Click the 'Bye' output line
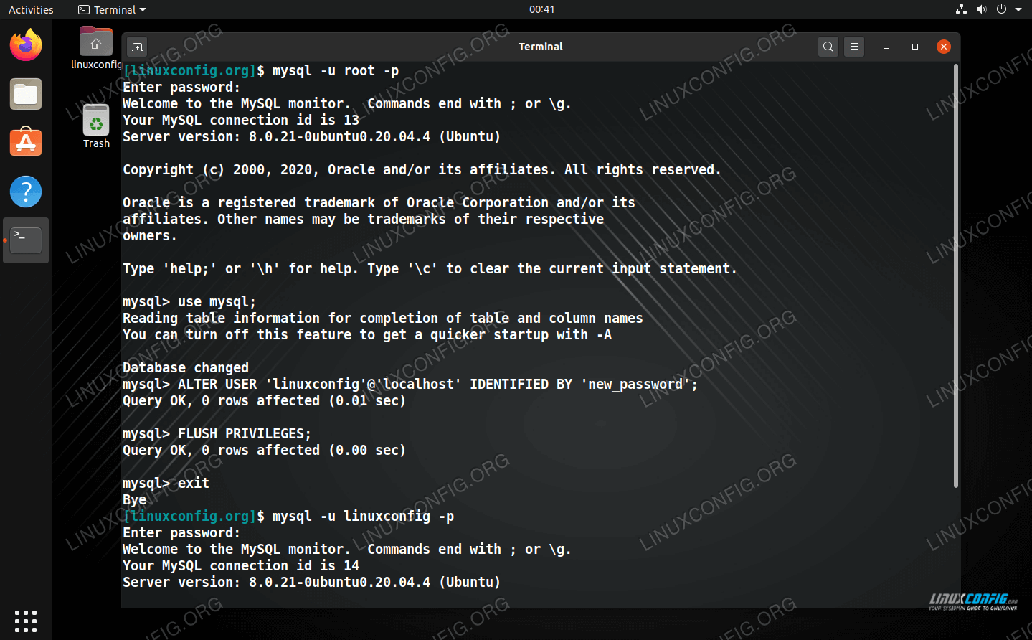1032x640 pixels. [x=134, y=500]
